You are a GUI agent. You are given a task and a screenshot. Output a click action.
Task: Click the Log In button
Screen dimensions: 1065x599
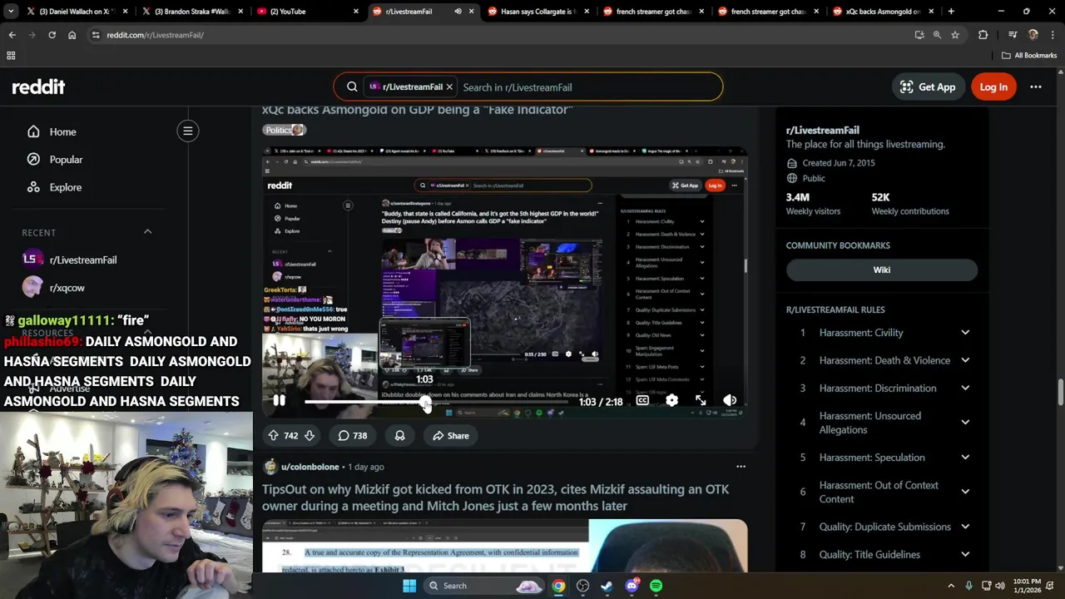(993, 87)
